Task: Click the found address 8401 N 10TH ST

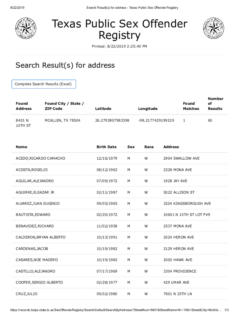Action: click(x=23, y=123)
